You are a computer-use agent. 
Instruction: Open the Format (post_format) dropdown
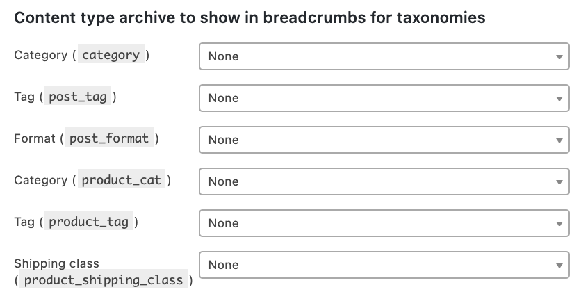point(384,140)
